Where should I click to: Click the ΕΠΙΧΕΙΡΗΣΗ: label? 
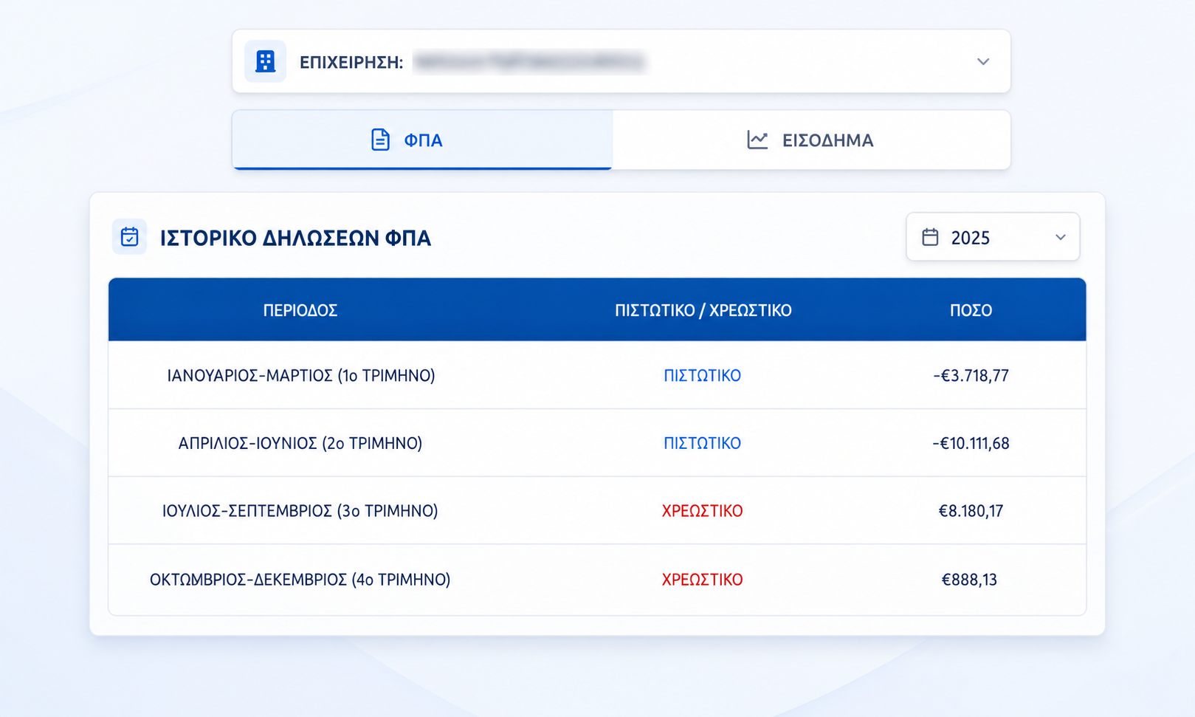click(351, 62)
